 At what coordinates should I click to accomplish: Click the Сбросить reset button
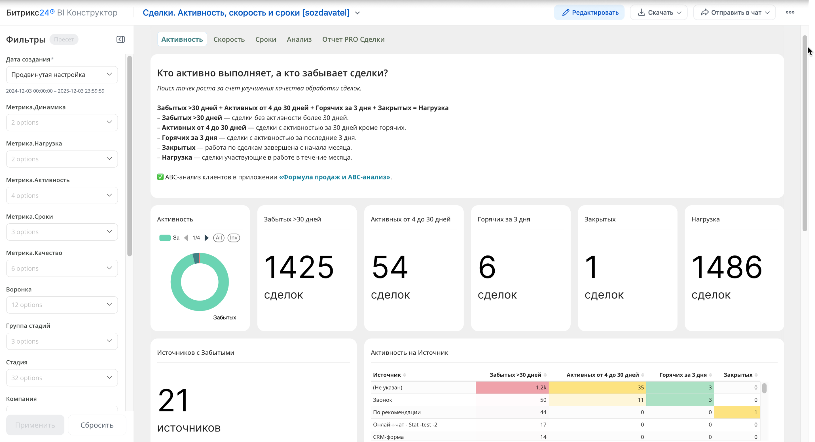[x=97, y=425]
